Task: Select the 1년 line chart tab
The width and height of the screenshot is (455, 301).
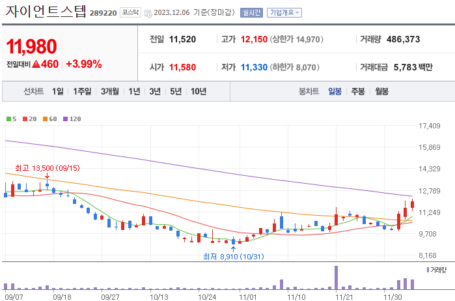Action: tap(134, 91)
